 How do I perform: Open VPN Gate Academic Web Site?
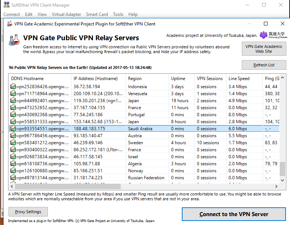coord(264,49)
